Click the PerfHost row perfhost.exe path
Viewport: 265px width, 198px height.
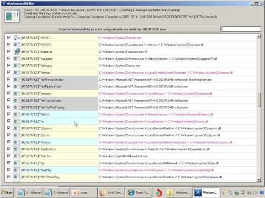tap(123, 156)
